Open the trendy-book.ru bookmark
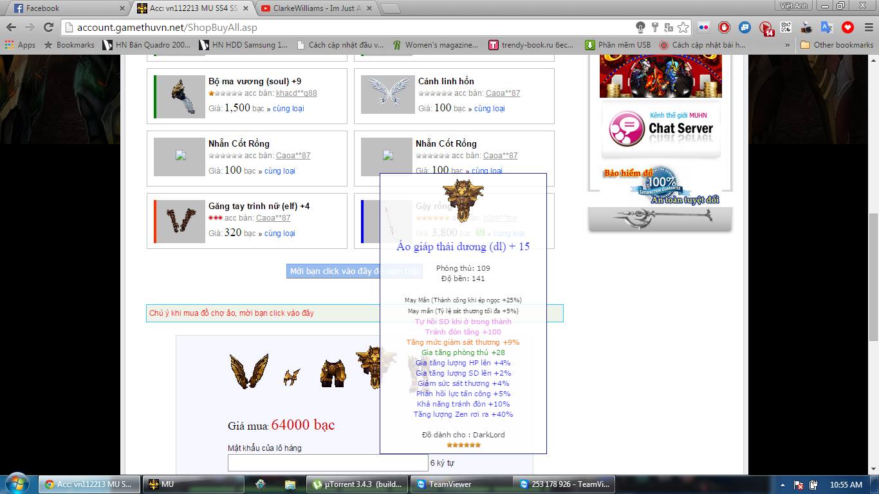Image resolution: width=879 pixels, height=494 pixels. point(531,45)
